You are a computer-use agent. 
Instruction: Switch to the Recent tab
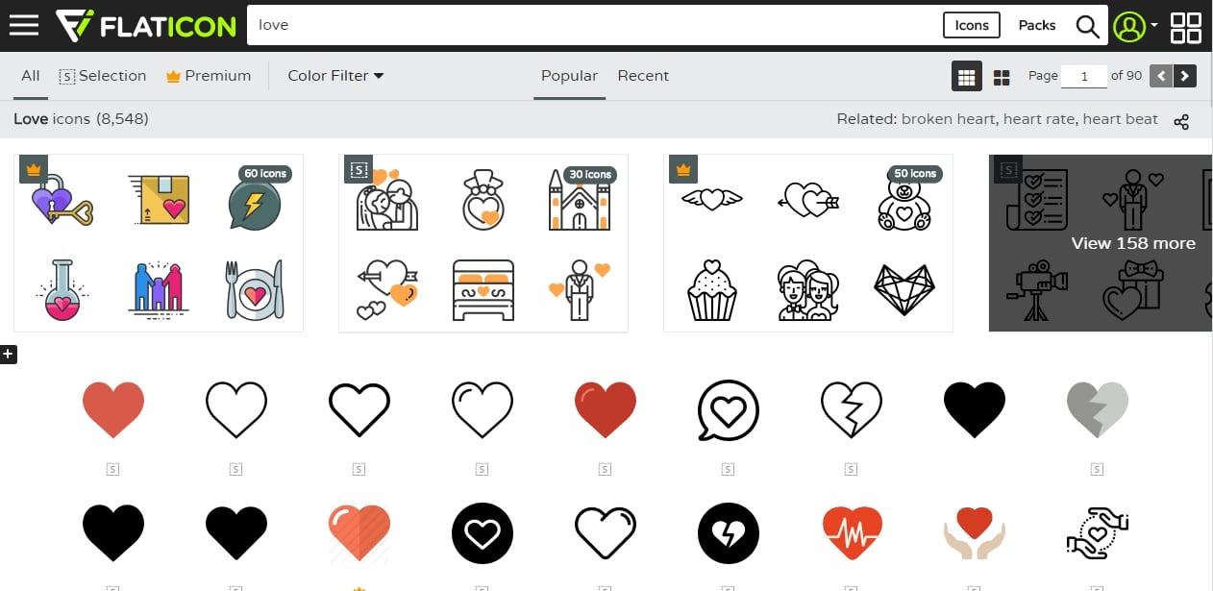[x=643, y=76]
